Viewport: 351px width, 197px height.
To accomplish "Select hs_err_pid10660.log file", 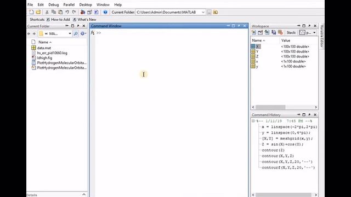I will point(52,53).
